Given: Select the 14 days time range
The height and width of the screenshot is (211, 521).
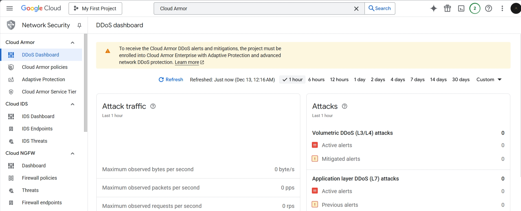Looking at the screenshot, I should point(438,79).
